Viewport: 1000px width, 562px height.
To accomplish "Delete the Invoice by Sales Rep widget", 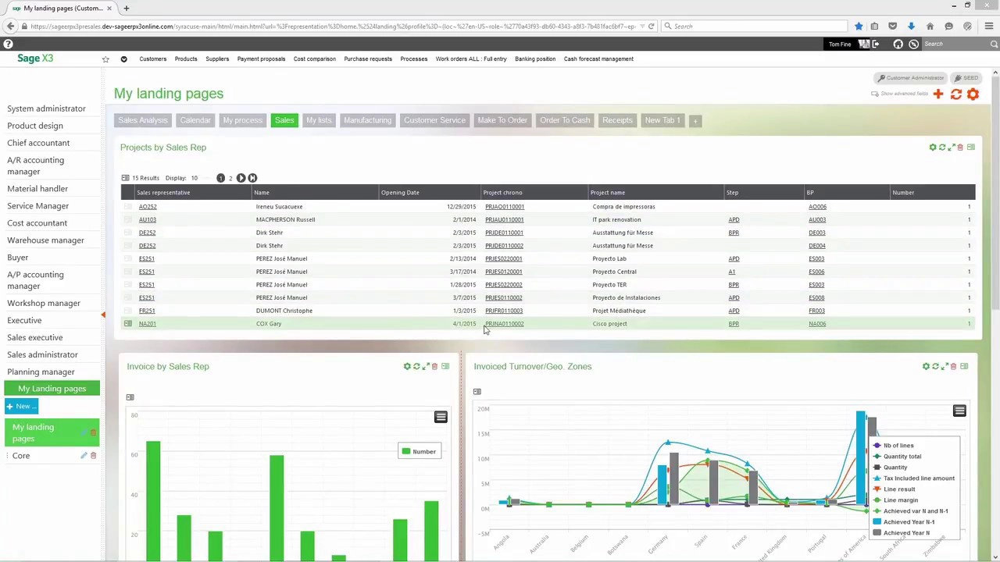I will (434, 366).
